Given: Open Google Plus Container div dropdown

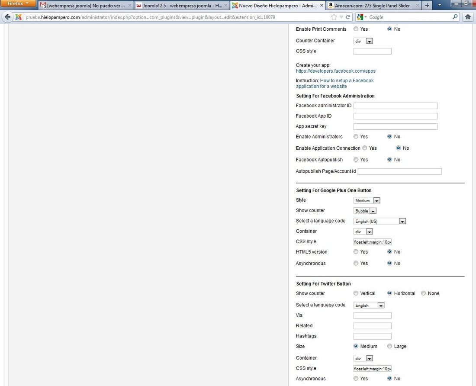Looking at the screenshot, I should 363,232.
